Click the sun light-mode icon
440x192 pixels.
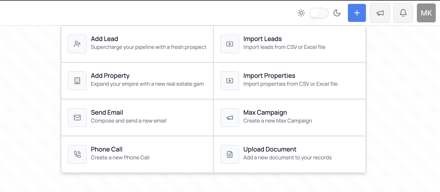point(301,13)
